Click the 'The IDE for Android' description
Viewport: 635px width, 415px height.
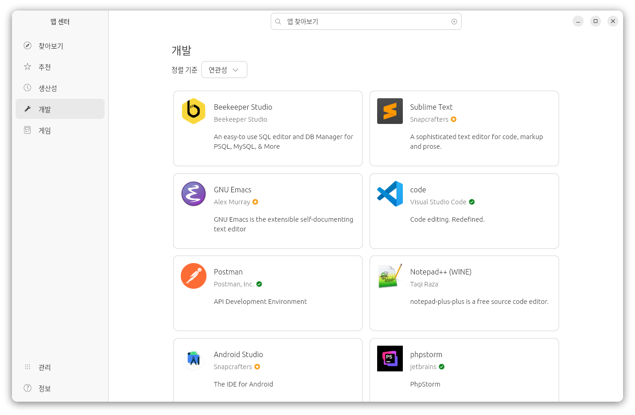pos(243,384)
